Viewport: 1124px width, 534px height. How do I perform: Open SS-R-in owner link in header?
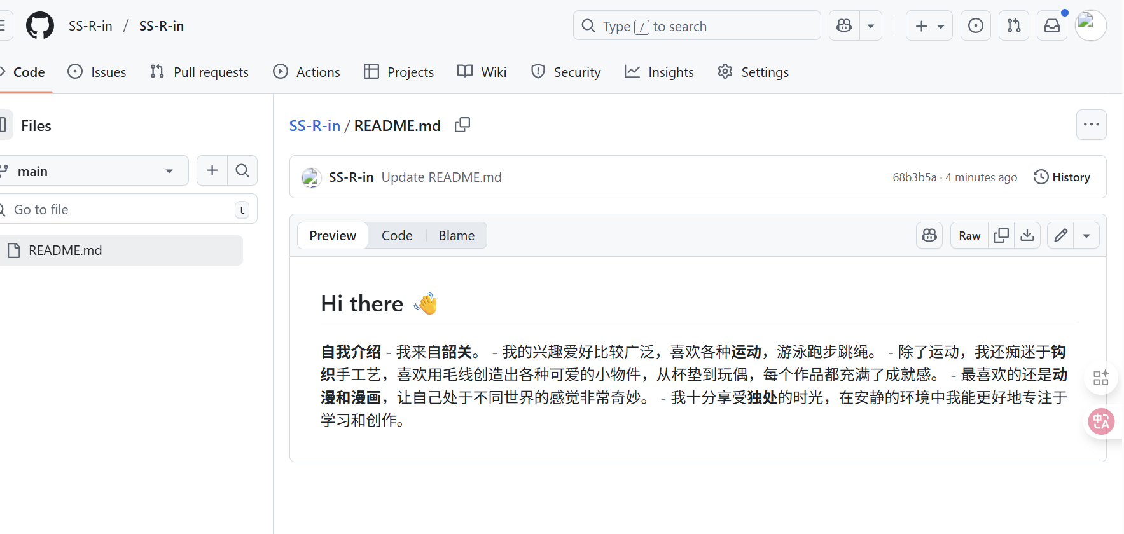pyautogui.click(x=90, y=26)
